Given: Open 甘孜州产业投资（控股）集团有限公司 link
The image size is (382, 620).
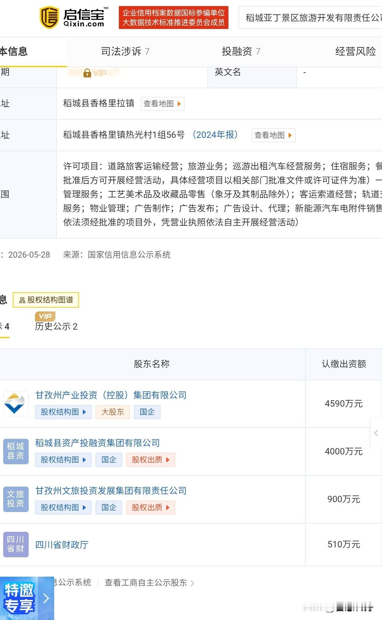Looking at the screenshot, I should point(111,395).
